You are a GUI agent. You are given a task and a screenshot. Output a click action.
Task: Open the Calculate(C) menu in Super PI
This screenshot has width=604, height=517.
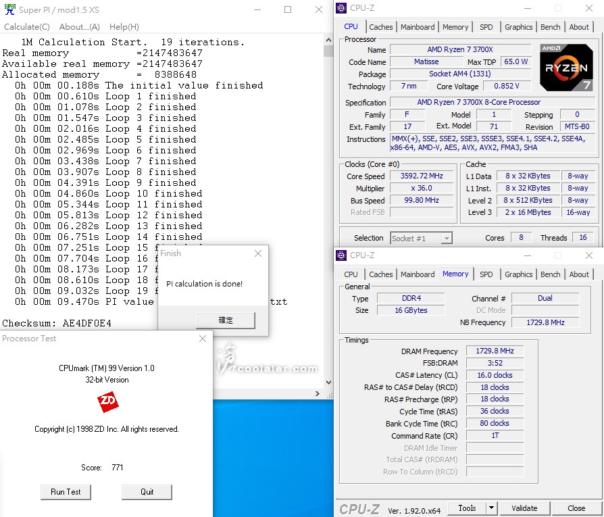point(27,27)
